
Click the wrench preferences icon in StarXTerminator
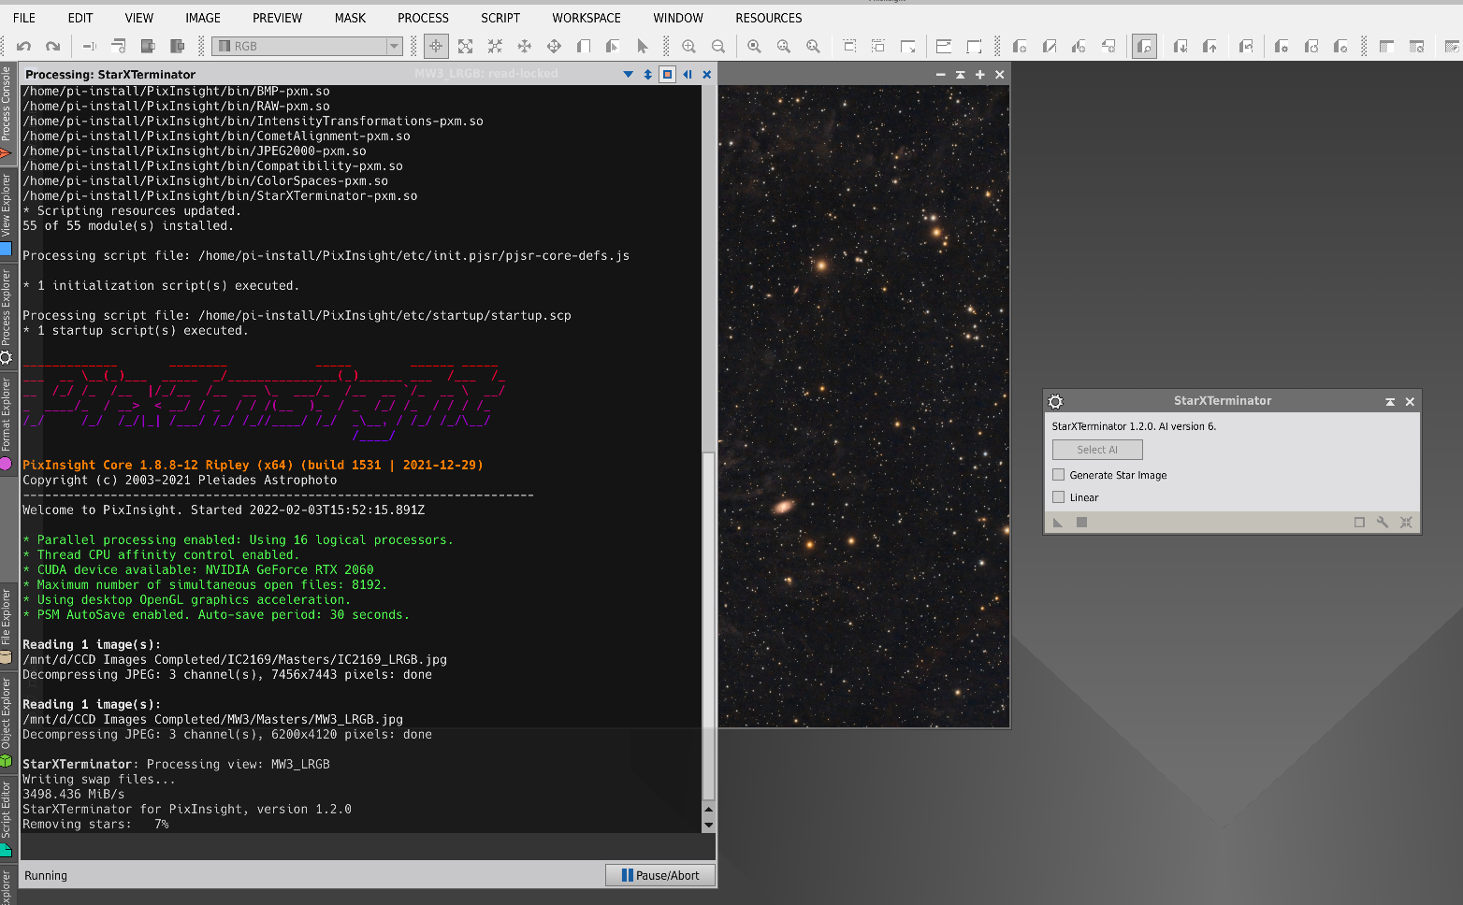[x=1383, y=523]
